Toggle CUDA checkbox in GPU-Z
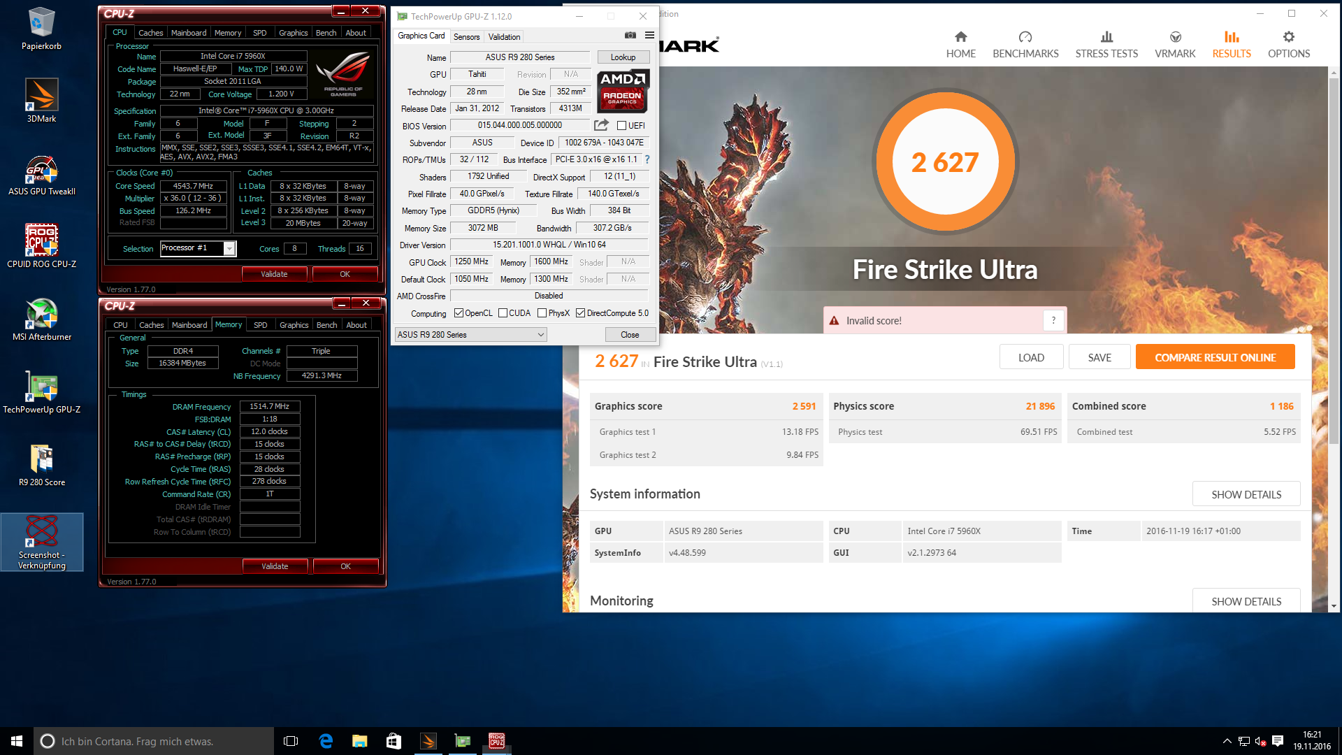Viewport: 1342px width, 755px height. coord(503,313)
